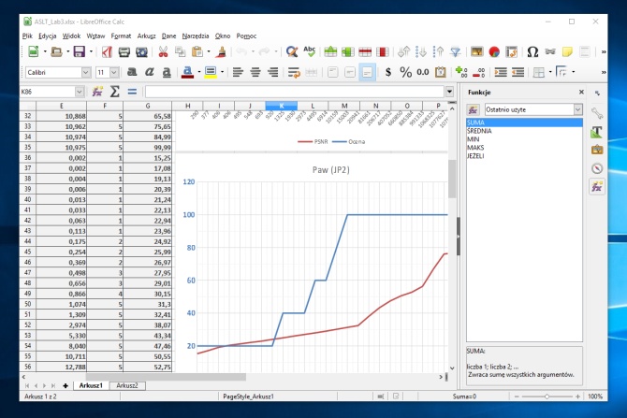This screenshot has height=418, width=627.
Task: Open the Navigator compass in sidebar
Action: point(596,167)
